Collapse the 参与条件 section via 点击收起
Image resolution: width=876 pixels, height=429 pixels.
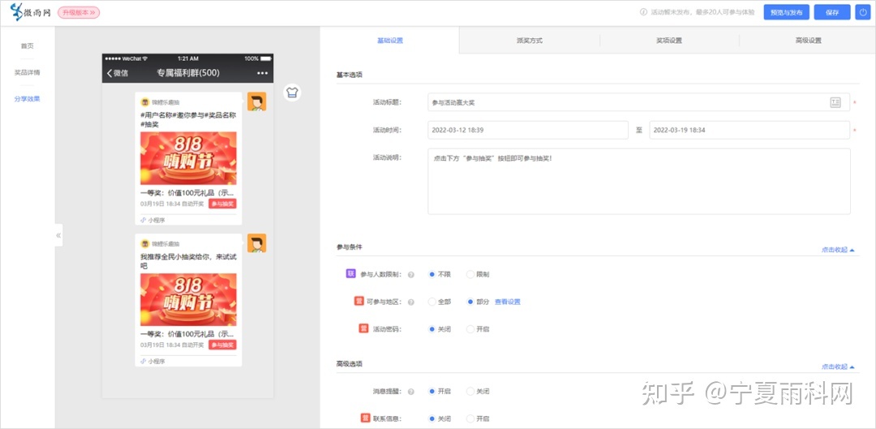[x=838, y=250]
